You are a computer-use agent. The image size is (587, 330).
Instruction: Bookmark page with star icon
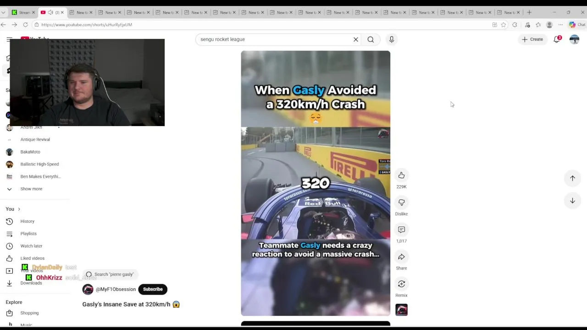coord(504,25)
